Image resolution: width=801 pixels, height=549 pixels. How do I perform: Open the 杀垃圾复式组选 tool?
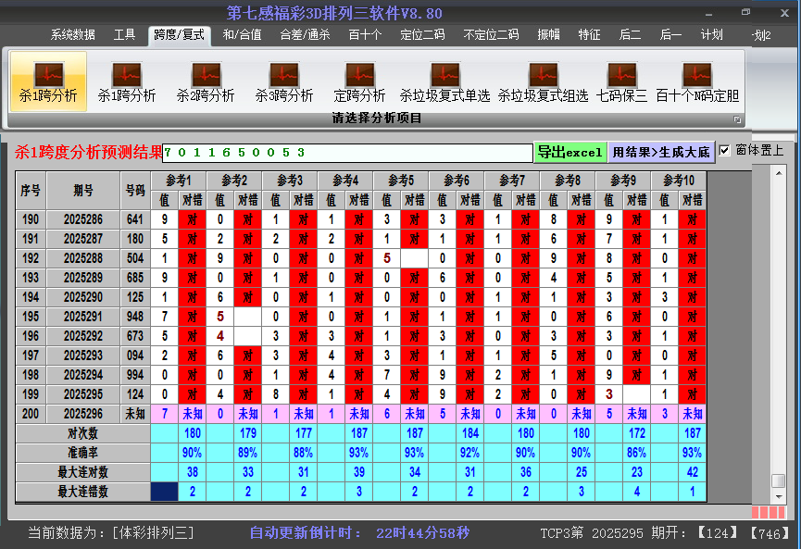[543, 81]
